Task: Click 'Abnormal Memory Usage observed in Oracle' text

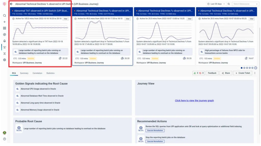Action: tap(40, 110)
